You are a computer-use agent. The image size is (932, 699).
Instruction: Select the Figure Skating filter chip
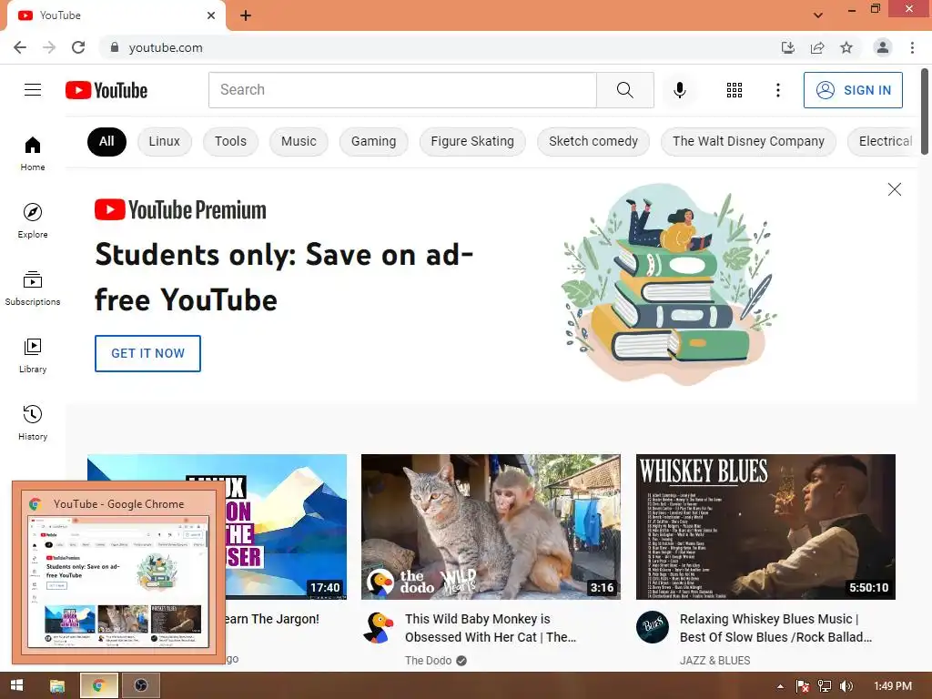472,141
